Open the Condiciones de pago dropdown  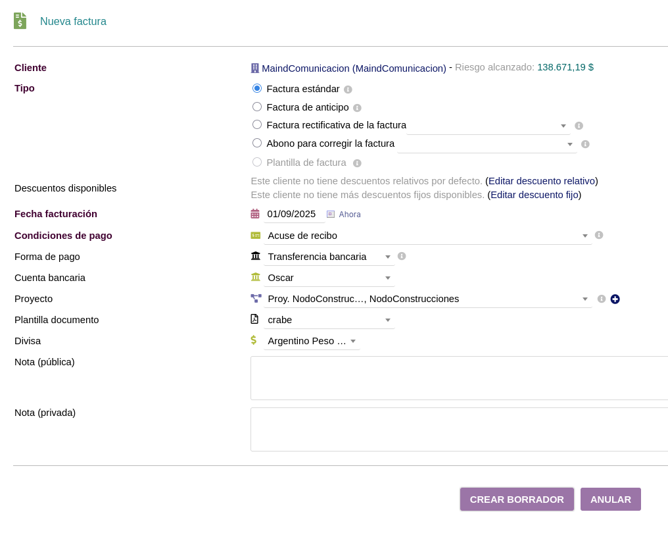427,236
